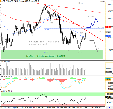Click the 18,000 price axis label
The width and height of the screenshot is (113, 109).
(110, 5)
